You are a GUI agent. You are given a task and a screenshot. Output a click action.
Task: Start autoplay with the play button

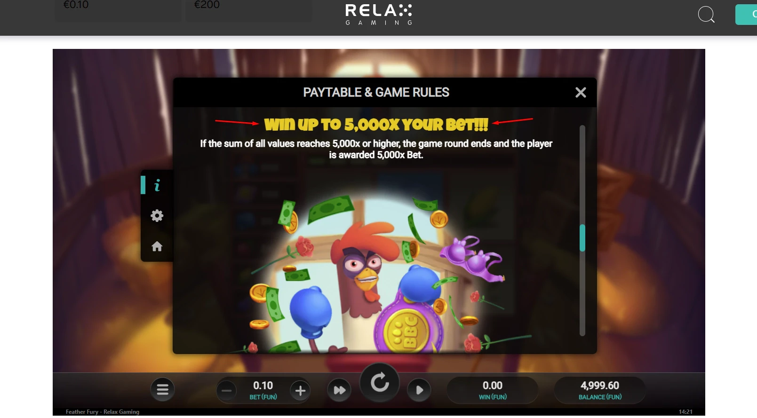(419, 390)
